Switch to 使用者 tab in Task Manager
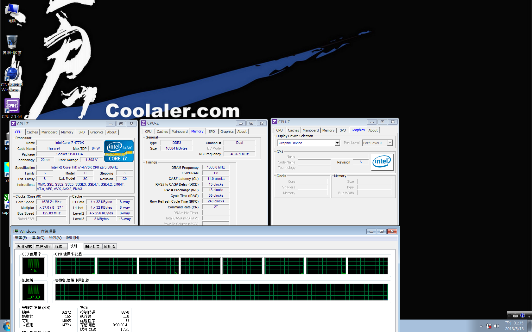Viewport: 532px width, 332px height. [110, 247]
